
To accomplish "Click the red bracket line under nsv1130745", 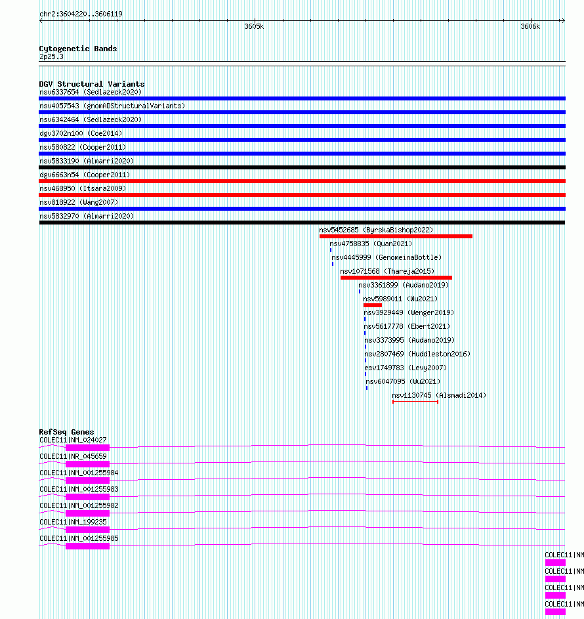I will click(415, 402).
